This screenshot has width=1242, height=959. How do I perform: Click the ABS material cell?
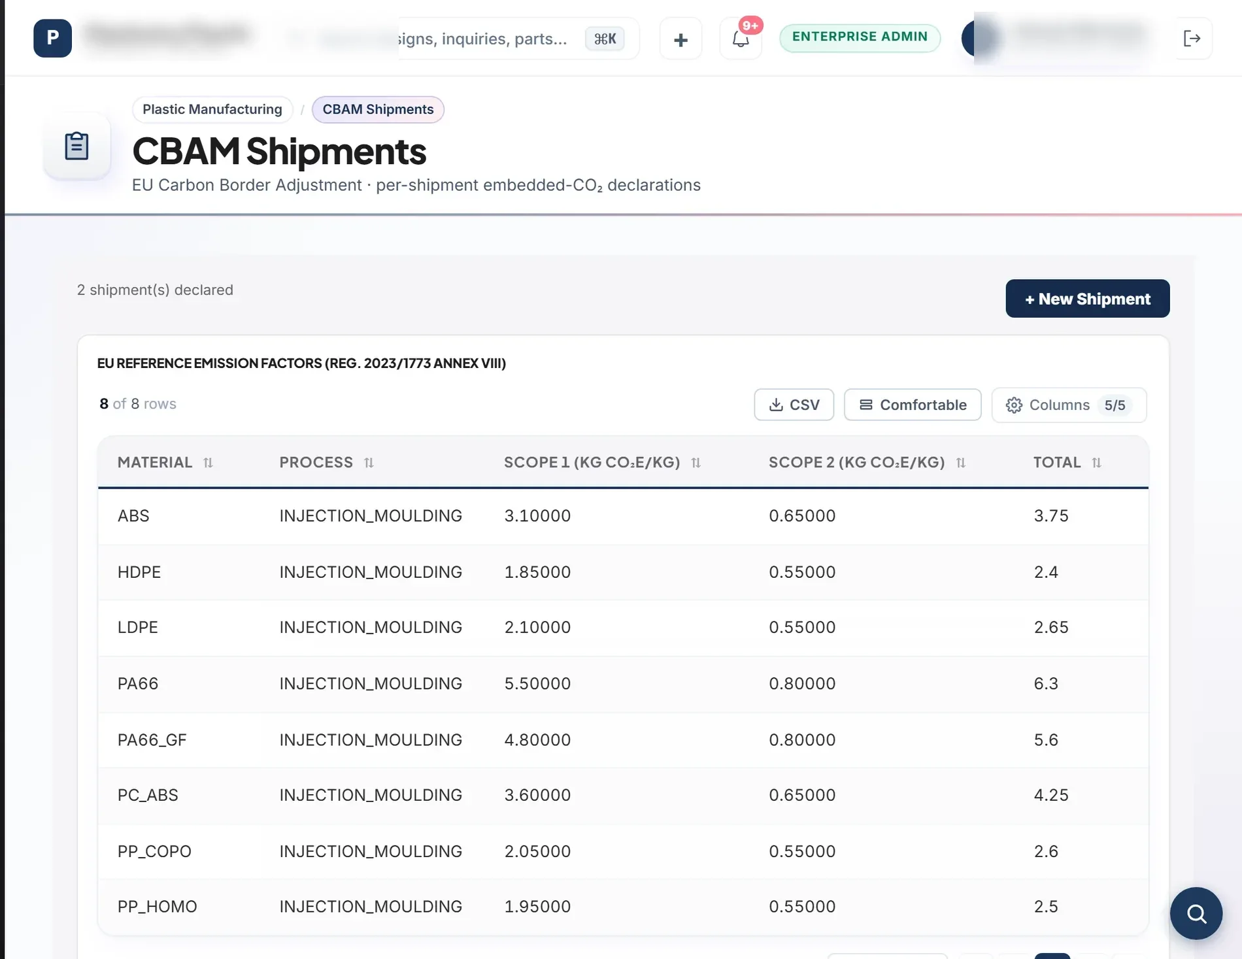coord(133,516)
